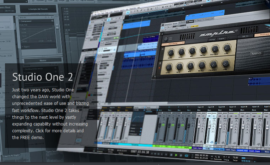Adjust Ampire channel B Gain knob
The image size is (270, 165).
point(225,63)
